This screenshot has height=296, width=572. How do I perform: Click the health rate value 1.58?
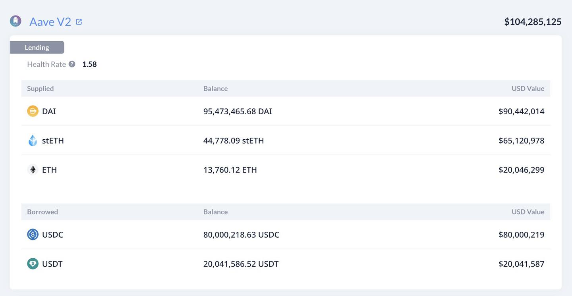89,64
